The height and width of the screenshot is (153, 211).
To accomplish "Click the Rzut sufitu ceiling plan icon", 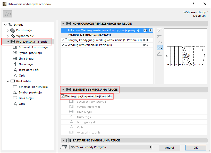I will [13, 81].
